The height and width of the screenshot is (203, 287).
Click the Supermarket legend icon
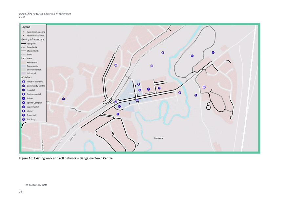(x=23, y=107)
